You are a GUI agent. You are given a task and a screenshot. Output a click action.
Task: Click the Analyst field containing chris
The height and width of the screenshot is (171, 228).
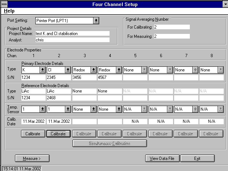[x=72, y=40]
